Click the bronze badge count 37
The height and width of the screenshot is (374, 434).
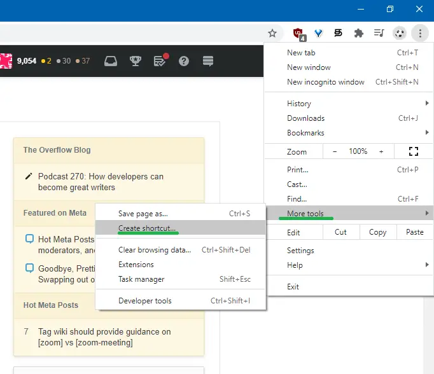click(83, 61)
